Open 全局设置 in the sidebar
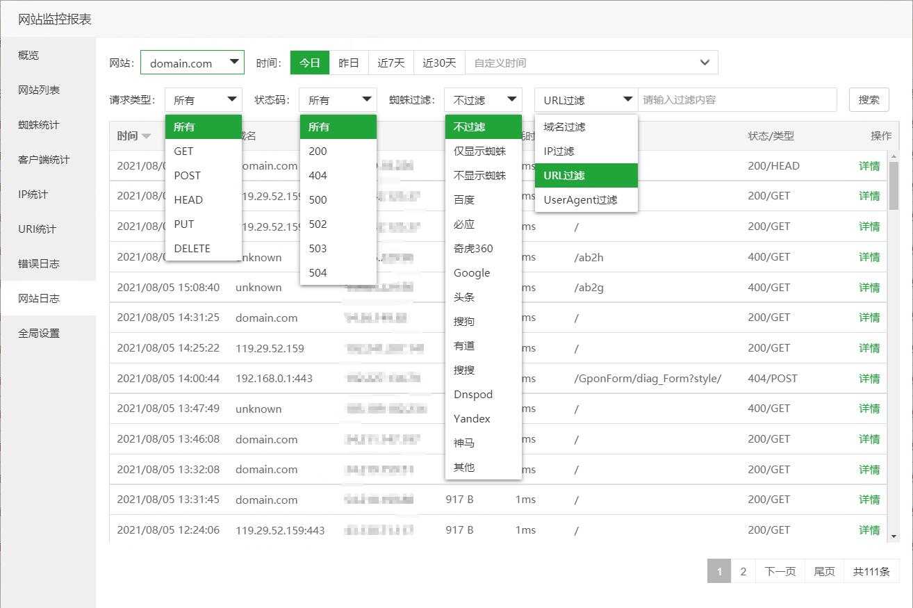913x608 pixels. tap(48, 334)
